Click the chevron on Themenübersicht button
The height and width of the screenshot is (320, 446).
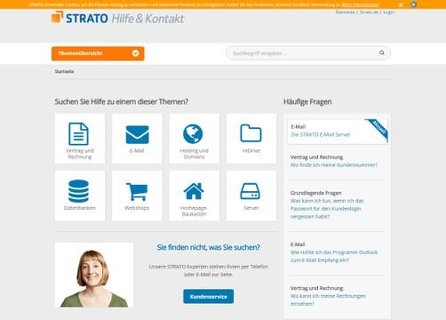point(136,53)
